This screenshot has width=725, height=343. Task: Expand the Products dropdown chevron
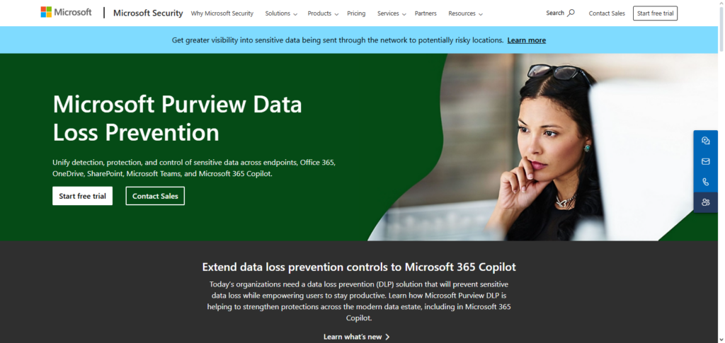click(x=336, y=14)
